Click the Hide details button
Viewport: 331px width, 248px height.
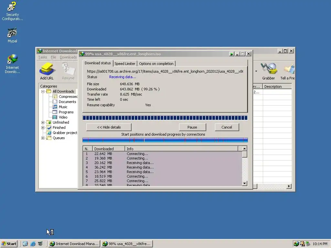click(x=109, y=127)
